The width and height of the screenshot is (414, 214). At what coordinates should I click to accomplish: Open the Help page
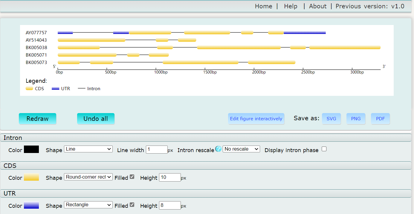pyautogui.click(x=291, y=6)
